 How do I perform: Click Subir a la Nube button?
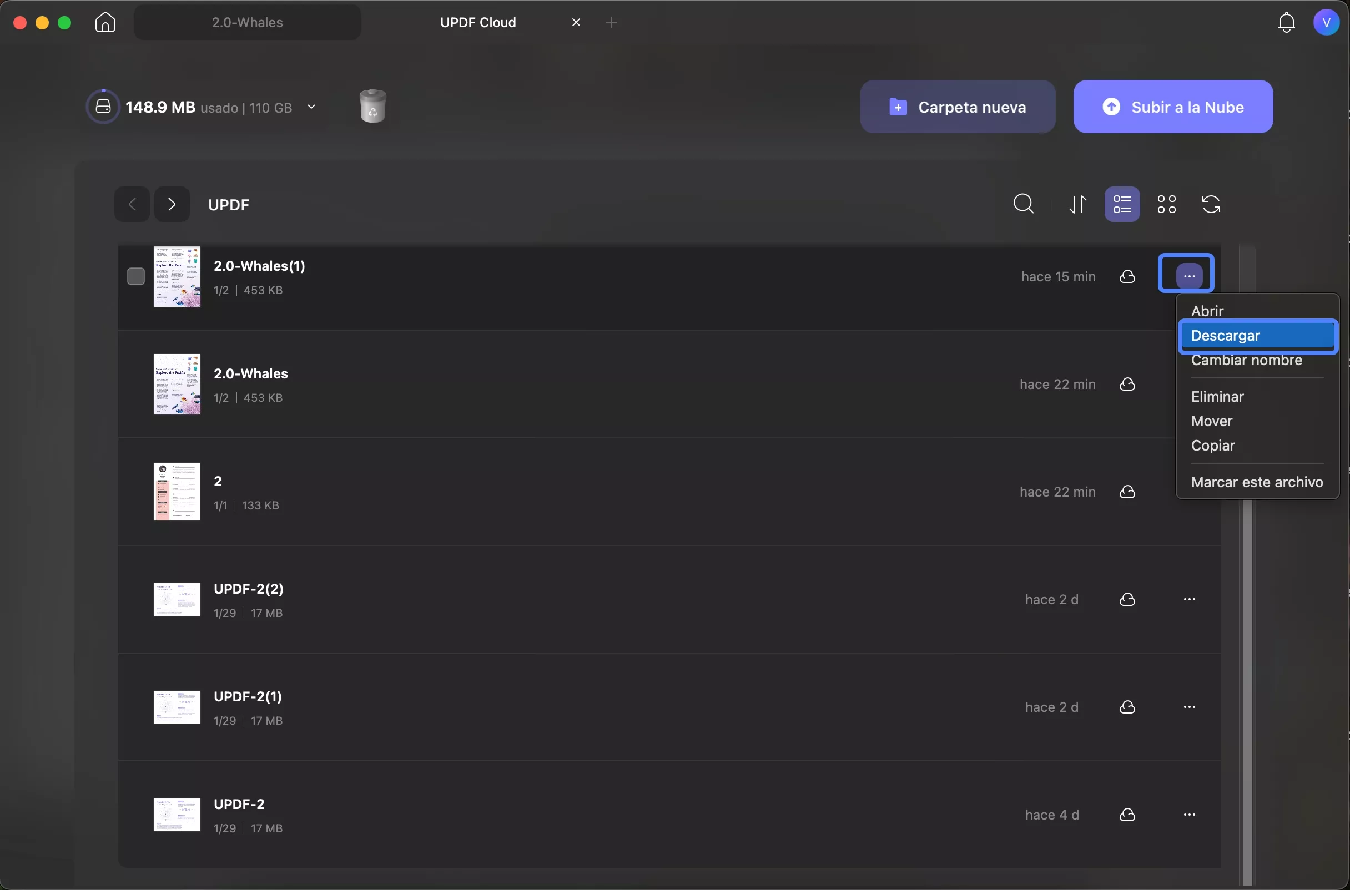[x=1173, y=107]
